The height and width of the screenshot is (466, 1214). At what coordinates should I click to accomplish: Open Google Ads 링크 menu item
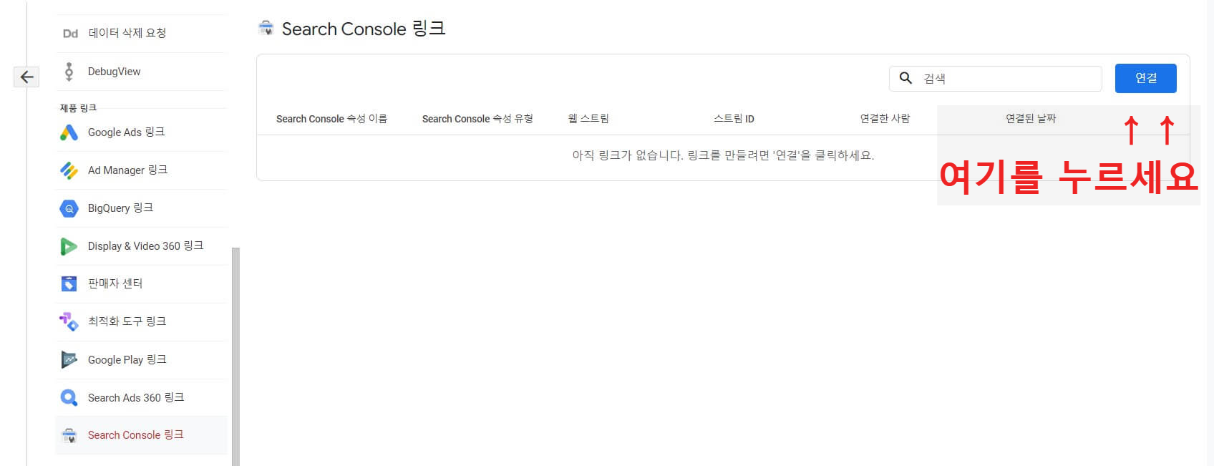(x=142, y=132)
